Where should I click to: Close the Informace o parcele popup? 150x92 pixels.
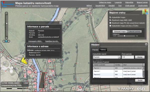[60, 23]
